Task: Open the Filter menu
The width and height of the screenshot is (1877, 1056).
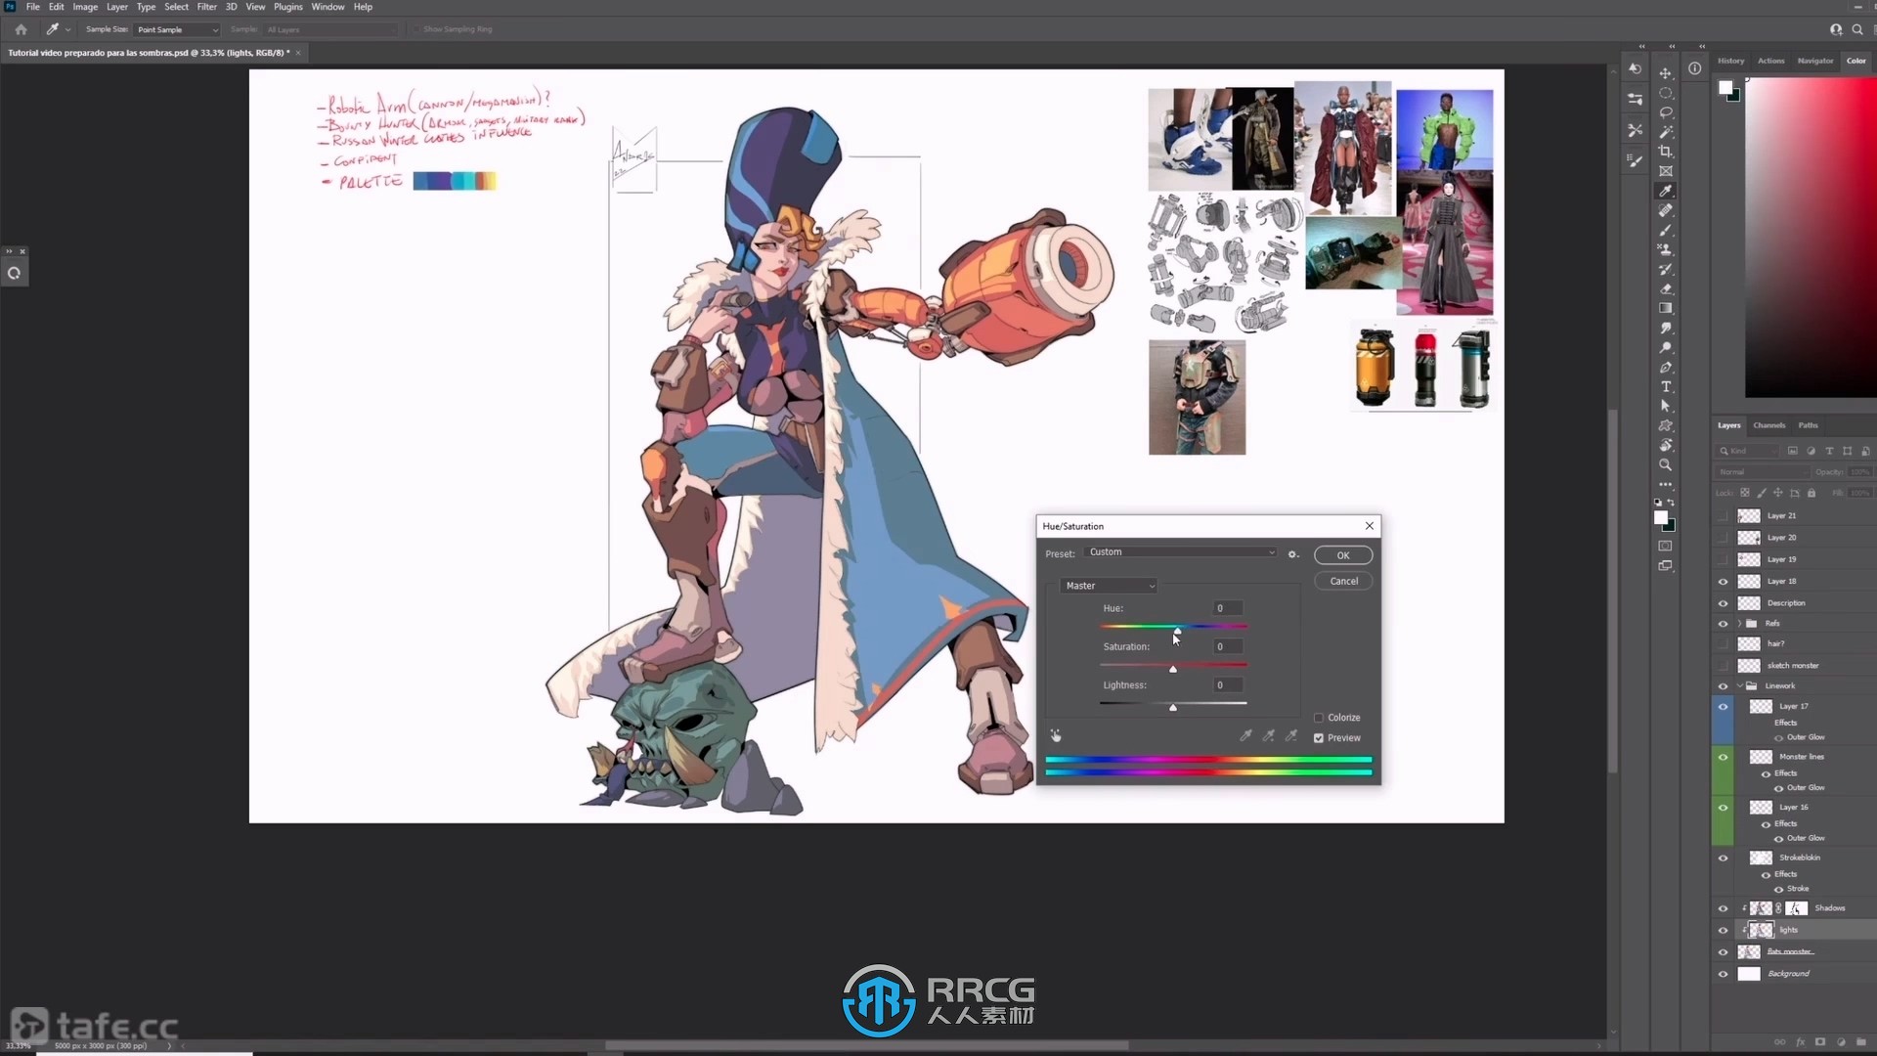Action: point(206,7)
